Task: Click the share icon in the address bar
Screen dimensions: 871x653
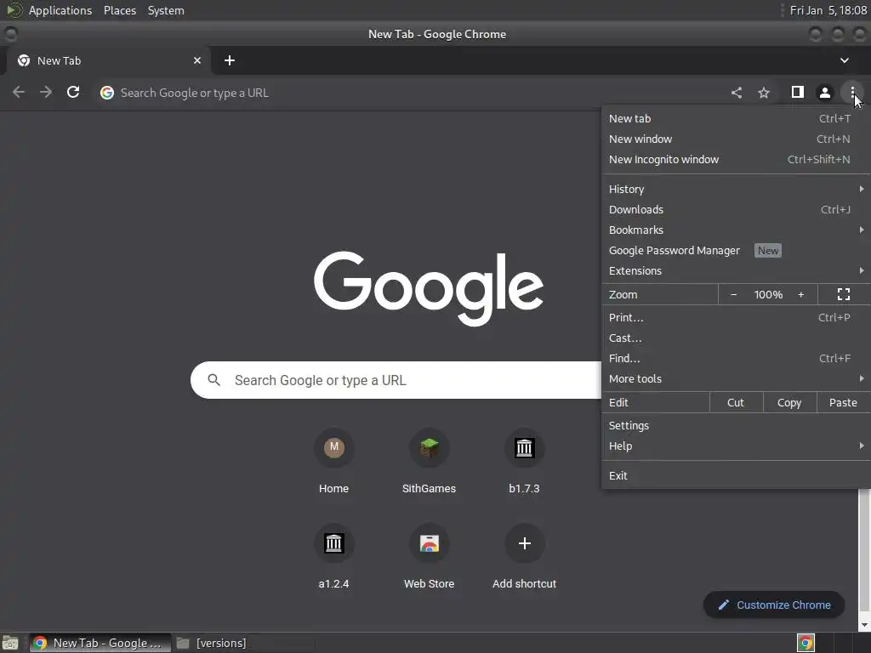Action: point(737,93)
